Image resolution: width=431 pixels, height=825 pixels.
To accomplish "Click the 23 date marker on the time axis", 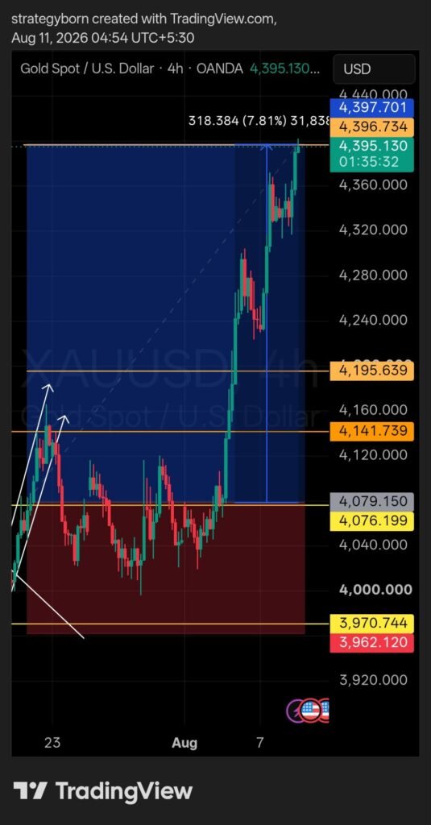I will tap(52, 743).
